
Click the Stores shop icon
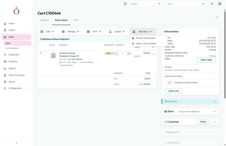point(5,82)
